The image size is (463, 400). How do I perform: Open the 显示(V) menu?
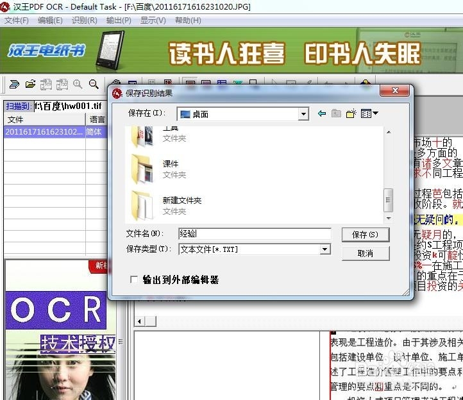pyautogui.click(x=153, y=21)
